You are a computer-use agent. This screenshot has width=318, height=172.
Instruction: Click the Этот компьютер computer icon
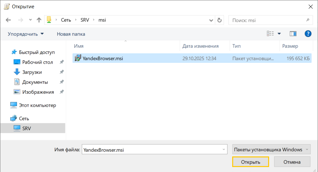click(14, 105)
